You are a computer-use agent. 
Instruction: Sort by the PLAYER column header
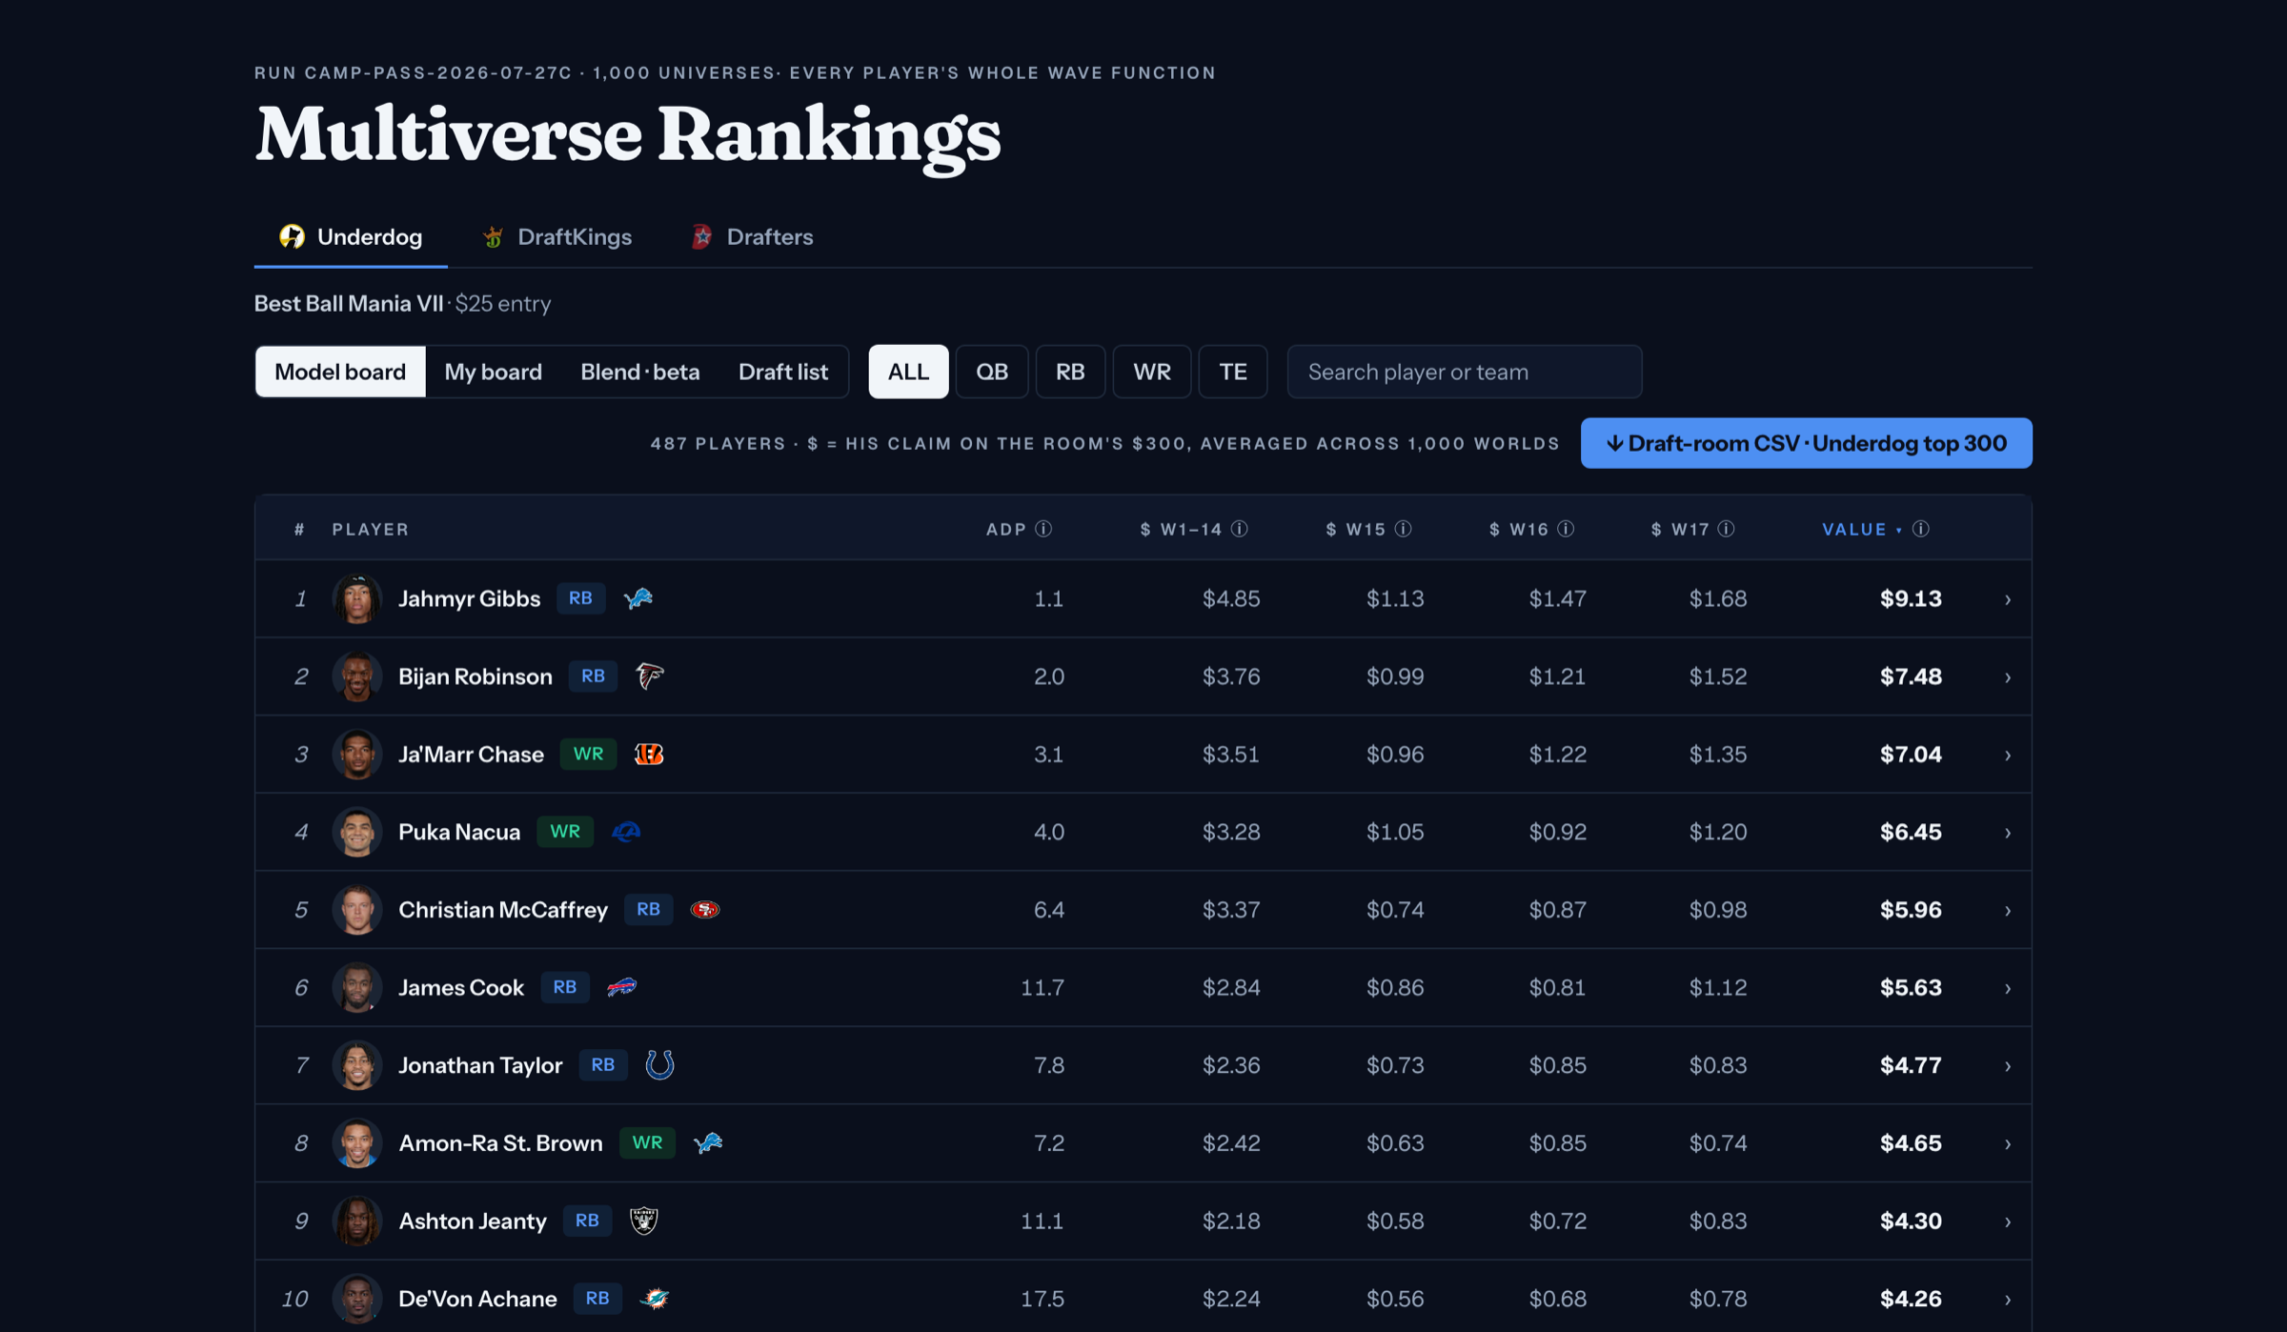click(x=371, y=529)
